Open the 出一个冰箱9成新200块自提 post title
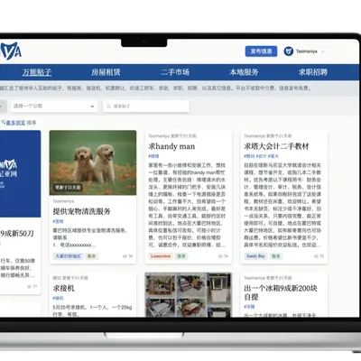This screenshot has height=361, width=361. 281,292
